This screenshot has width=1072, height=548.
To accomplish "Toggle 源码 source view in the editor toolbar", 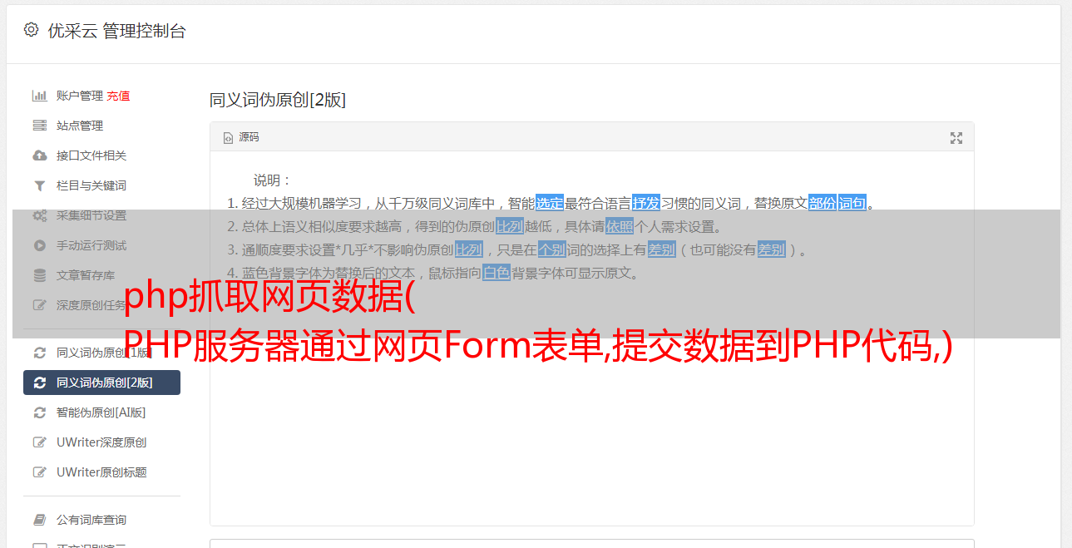I will click(x=241, y=137).
